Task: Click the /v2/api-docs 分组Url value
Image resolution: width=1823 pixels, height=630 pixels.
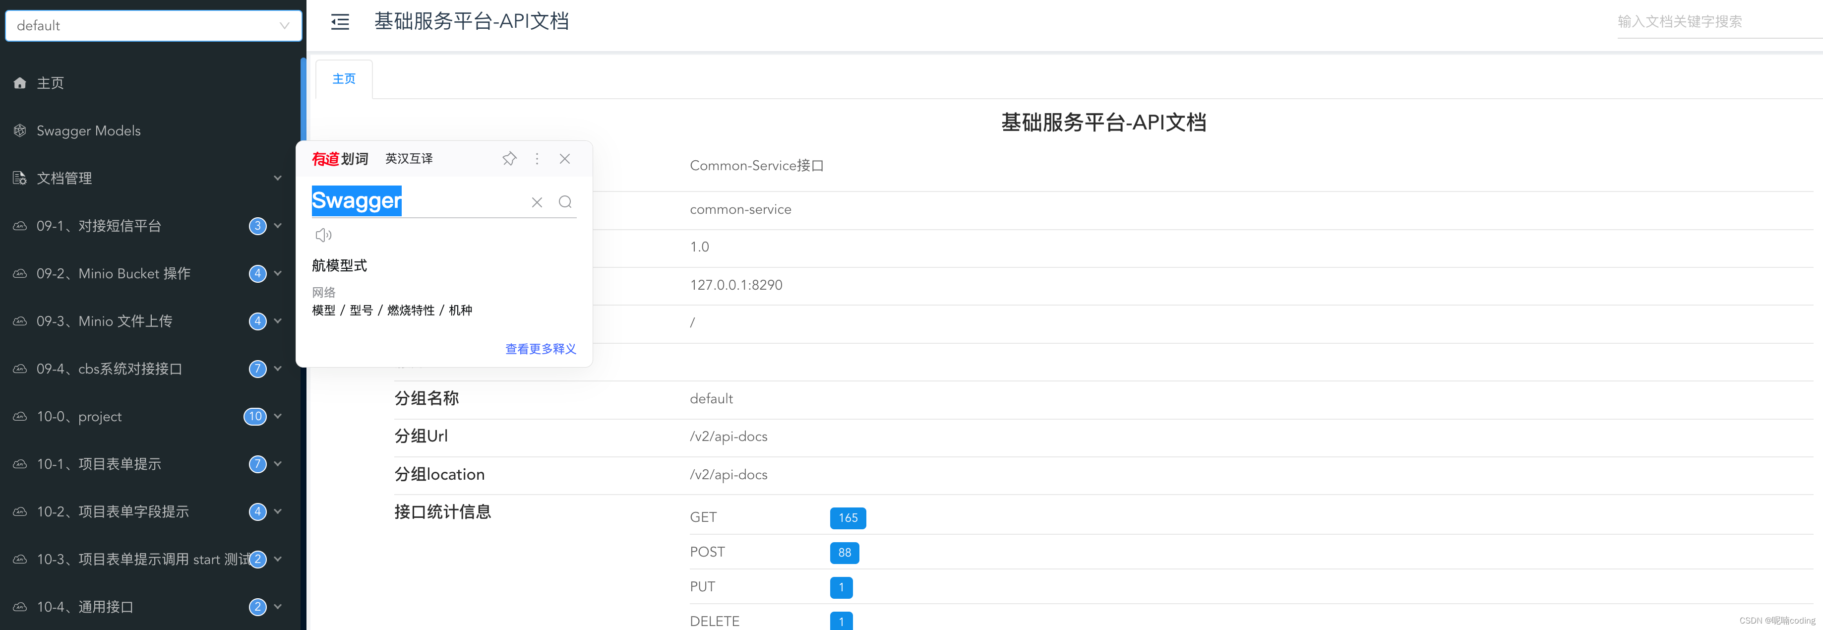Action: (728, 436)
